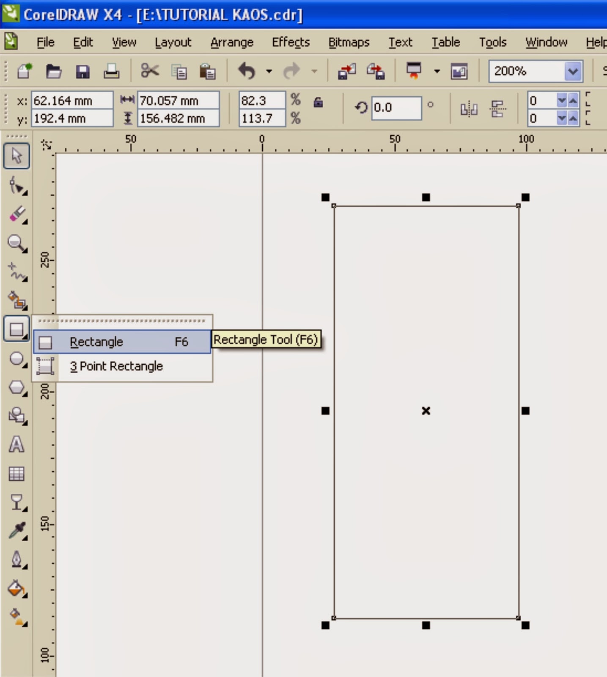Cut selection with scissors icon
Image resolution: width=607 pixels, height=677 pixels.
(150, 71)
